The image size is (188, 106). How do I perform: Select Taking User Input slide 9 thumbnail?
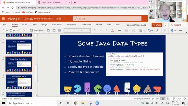[19, 82]
